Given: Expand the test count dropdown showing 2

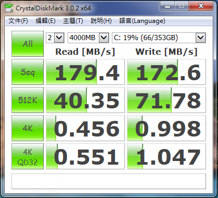Looking at the screenshot, I should [x=59, y=38].
